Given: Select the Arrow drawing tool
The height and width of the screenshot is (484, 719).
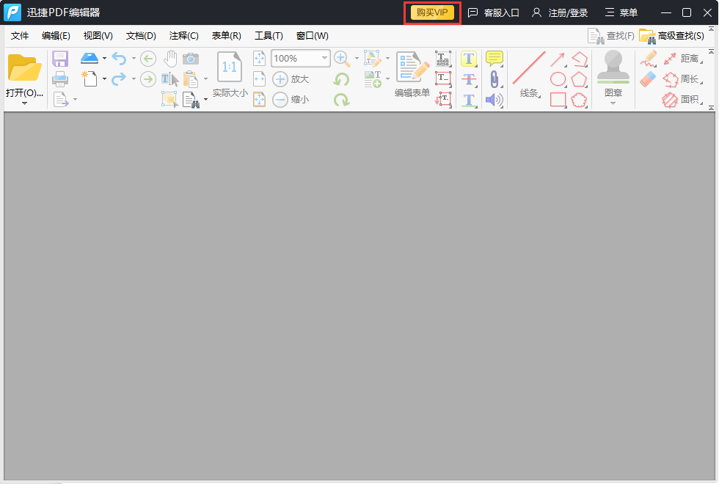Looking at the screenshot, I should [558, 59].
